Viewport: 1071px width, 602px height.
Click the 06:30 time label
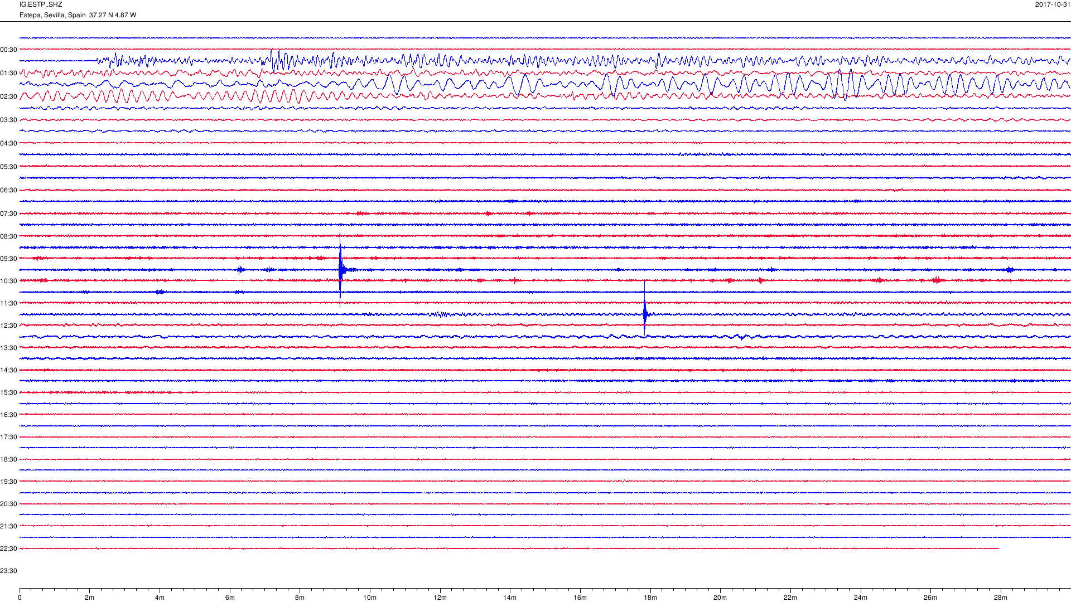pyautogui.click(x=8, y=190)
